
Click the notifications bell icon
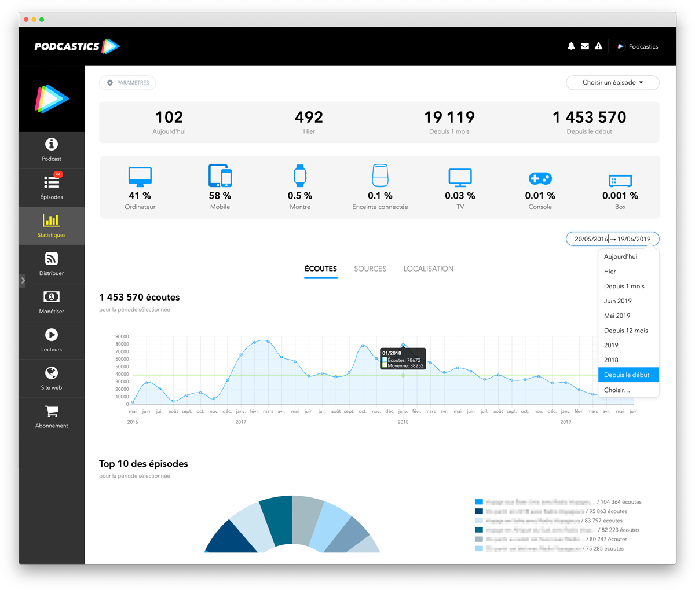pyautogui.click(x=571, y=46)
